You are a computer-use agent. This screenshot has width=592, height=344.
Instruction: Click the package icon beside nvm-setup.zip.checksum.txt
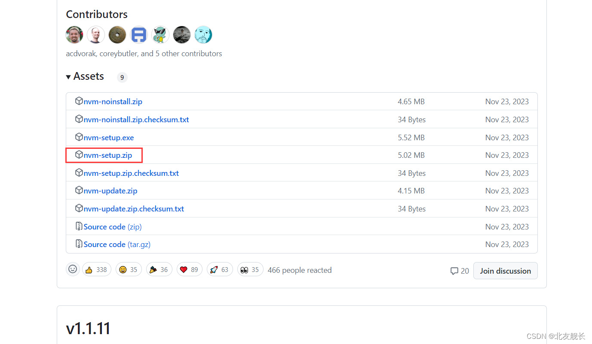tap(79, 173)
